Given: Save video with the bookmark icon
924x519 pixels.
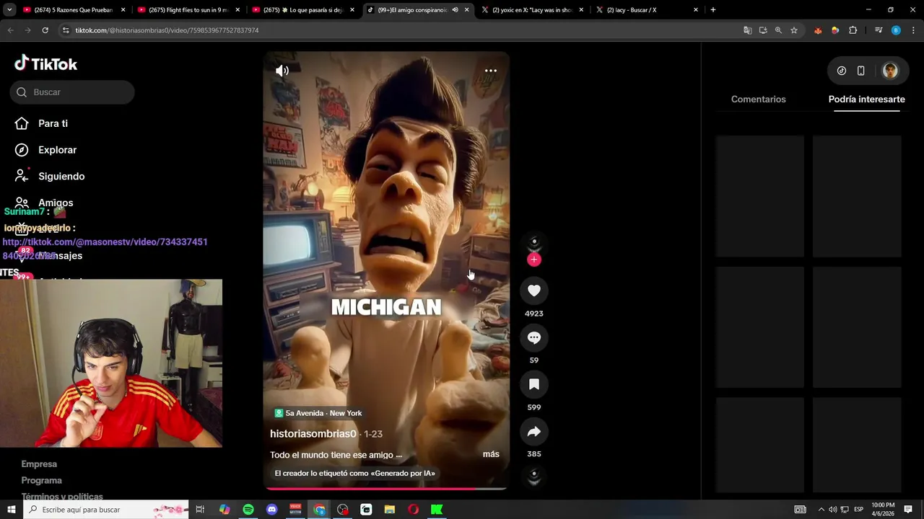Looking at the screenshot, I should 534,384.
